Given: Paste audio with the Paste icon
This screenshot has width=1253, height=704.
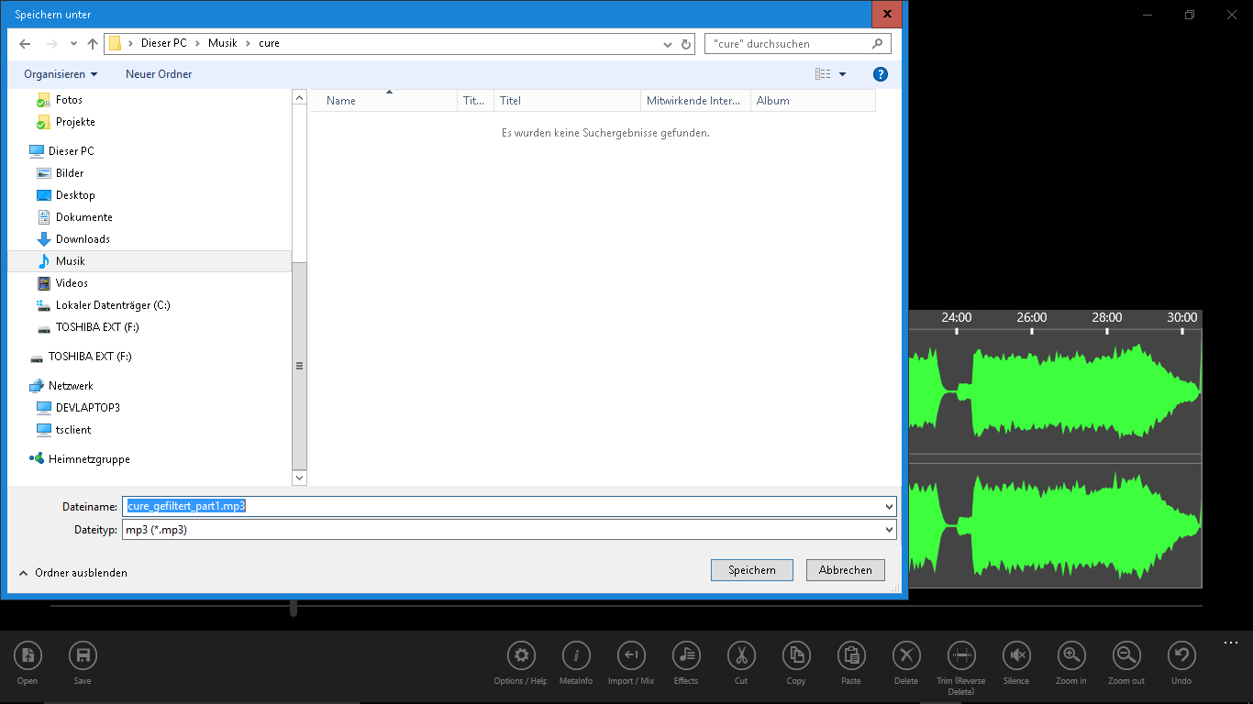Looking at the screenshot, I should tap(851, 654).
